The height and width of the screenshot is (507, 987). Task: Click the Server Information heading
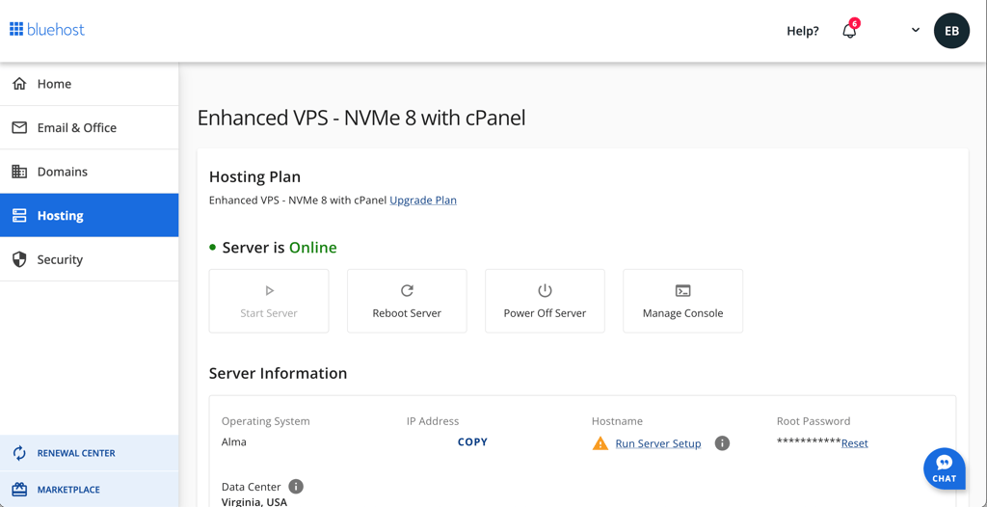(278, 373)
